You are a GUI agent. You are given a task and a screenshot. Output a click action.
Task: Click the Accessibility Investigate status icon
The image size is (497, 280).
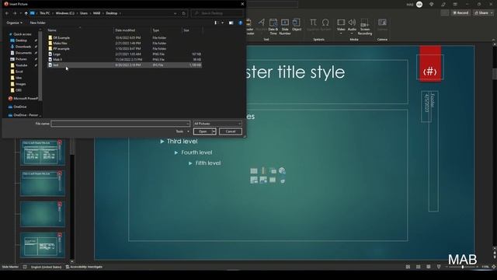tap(68, 267)
